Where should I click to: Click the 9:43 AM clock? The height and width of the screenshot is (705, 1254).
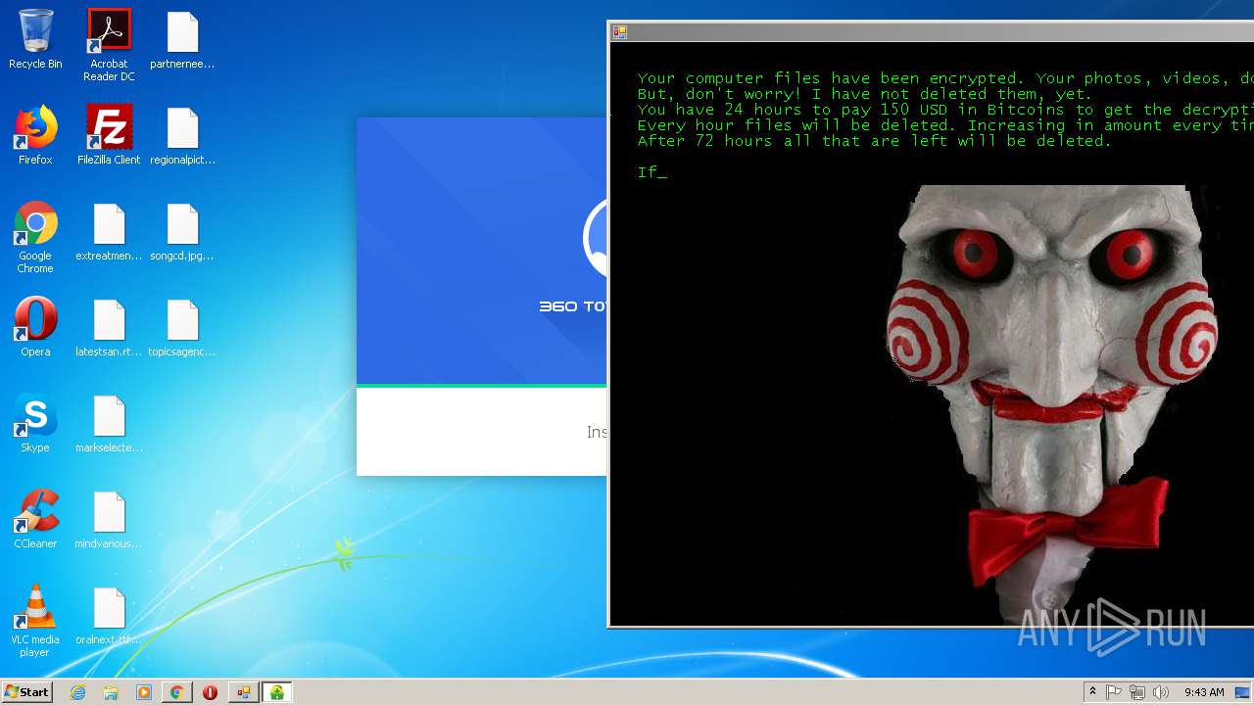tap(1204, 692)
